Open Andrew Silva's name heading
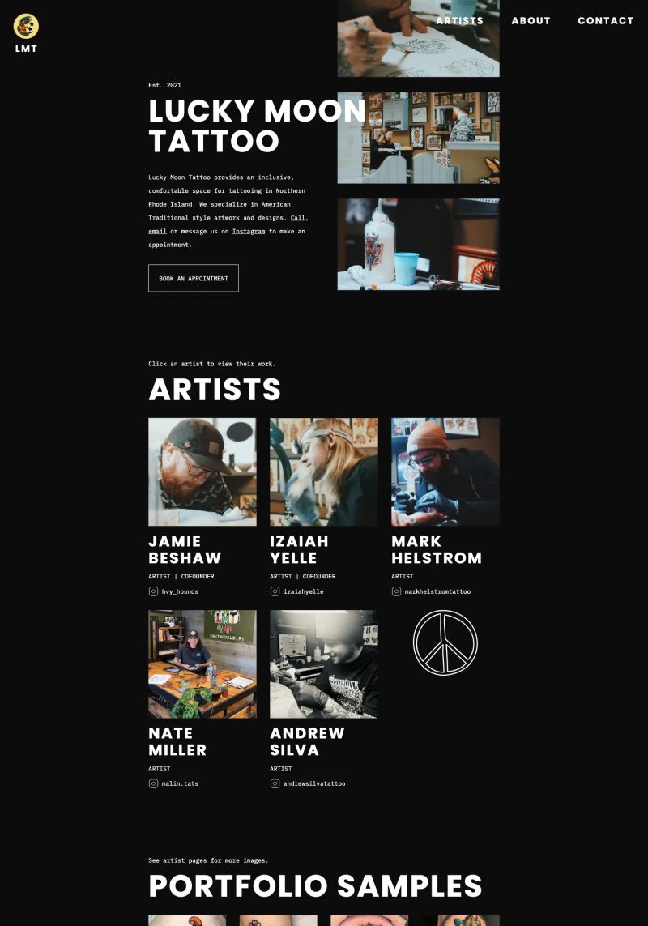The width and height of the screenshot is (648, 926). (x=307, y=742)
